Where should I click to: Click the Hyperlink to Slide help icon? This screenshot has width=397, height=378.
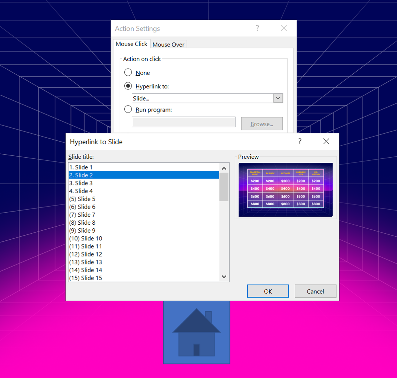pos(300,141)
